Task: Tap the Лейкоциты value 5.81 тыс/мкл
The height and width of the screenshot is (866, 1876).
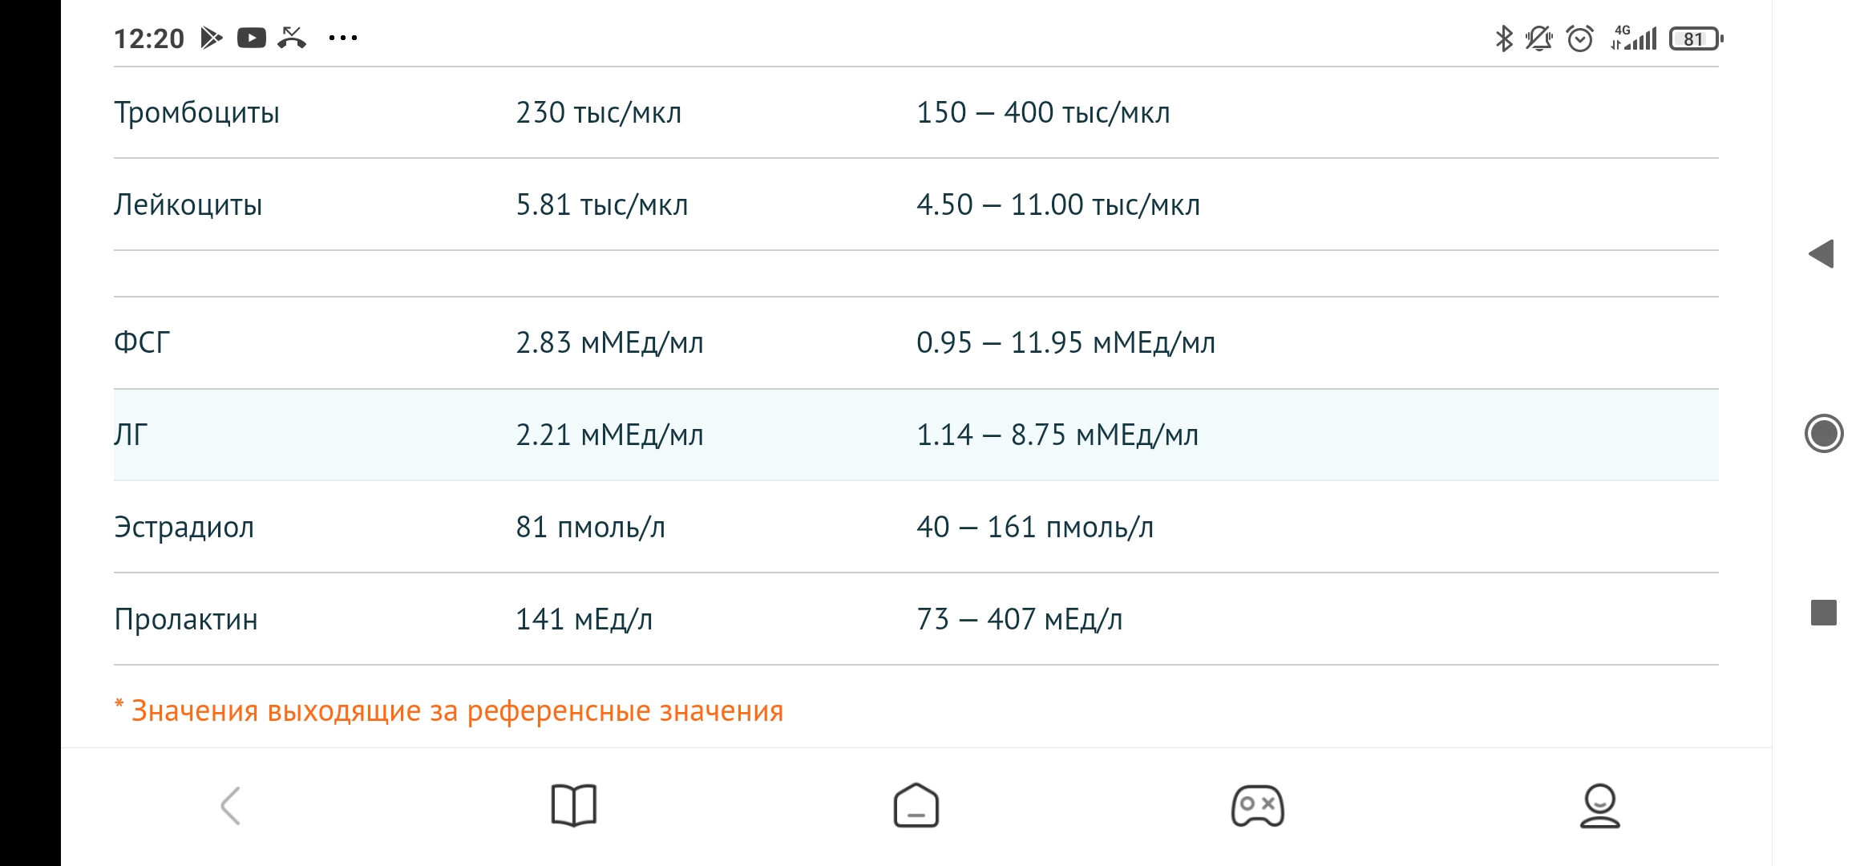Action: [x=602, y=205]
